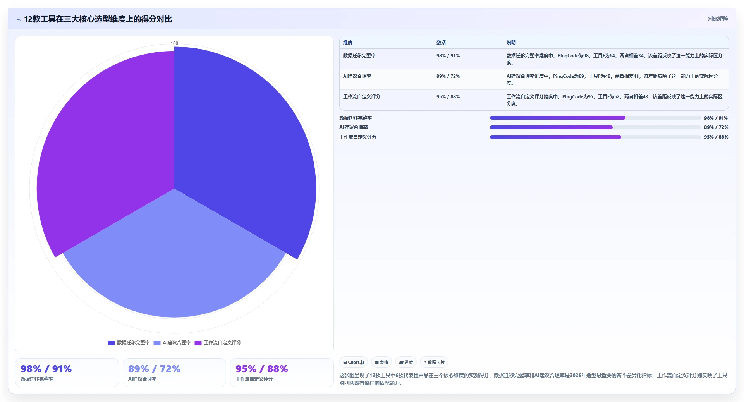Click the 89% / 72% value right of the progress bar
Screen dimensions: 744x402
[x=716, y=127]
